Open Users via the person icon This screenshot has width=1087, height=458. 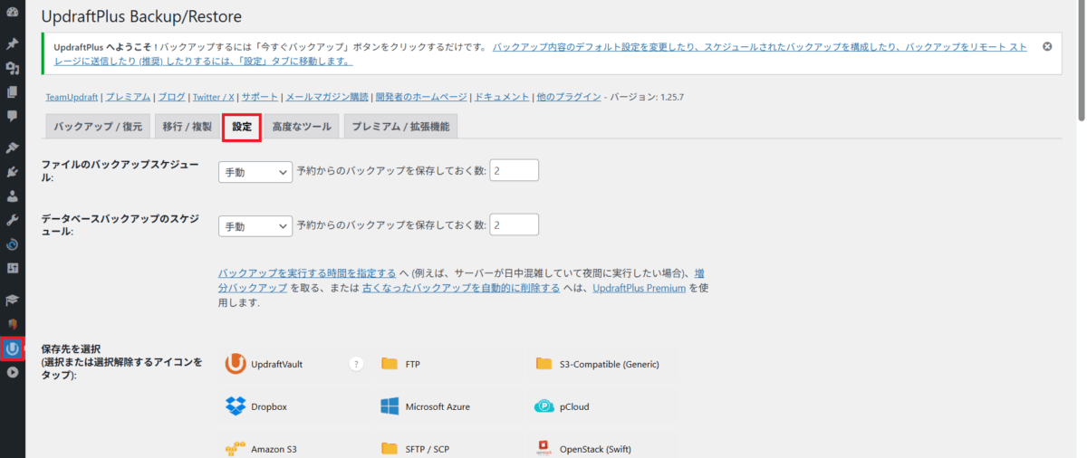point(13,196)
